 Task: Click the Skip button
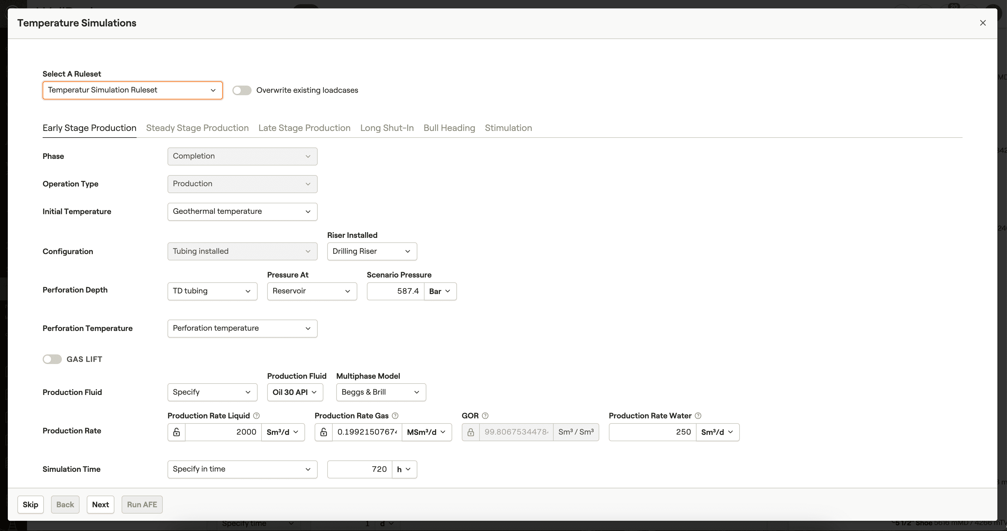click(x=30, y=504)
